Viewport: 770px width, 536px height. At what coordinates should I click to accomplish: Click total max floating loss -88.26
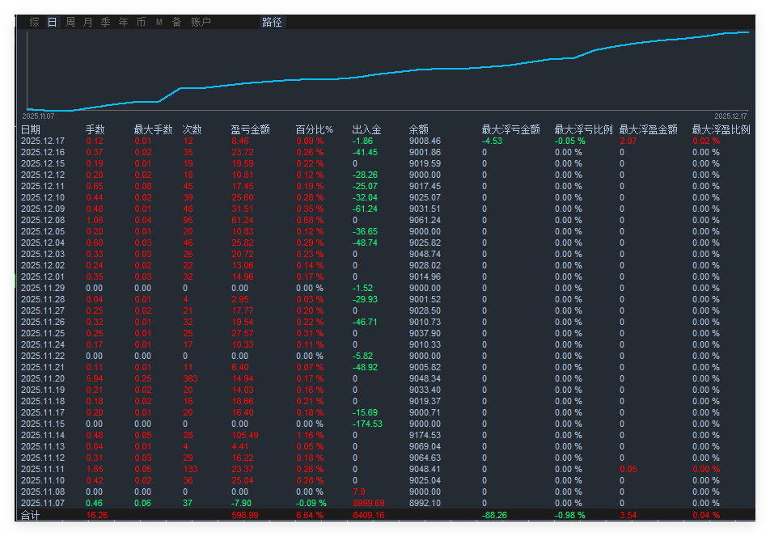tap(494, 516)
